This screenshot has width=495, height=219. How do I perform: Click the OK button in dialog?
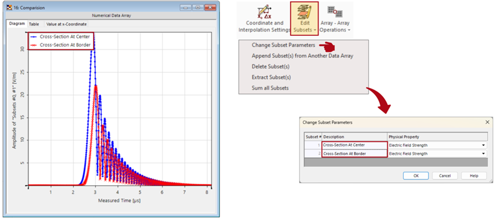point(416,176)
